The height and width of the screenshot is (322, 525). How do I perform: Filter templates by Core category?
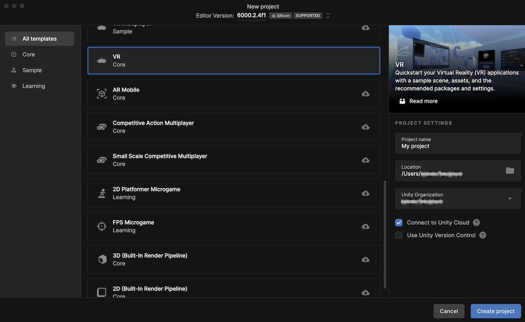[29, 54]
